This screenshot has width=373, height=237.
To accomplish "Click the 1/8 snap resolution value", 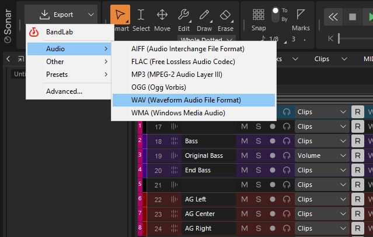I will click(274, 38).
